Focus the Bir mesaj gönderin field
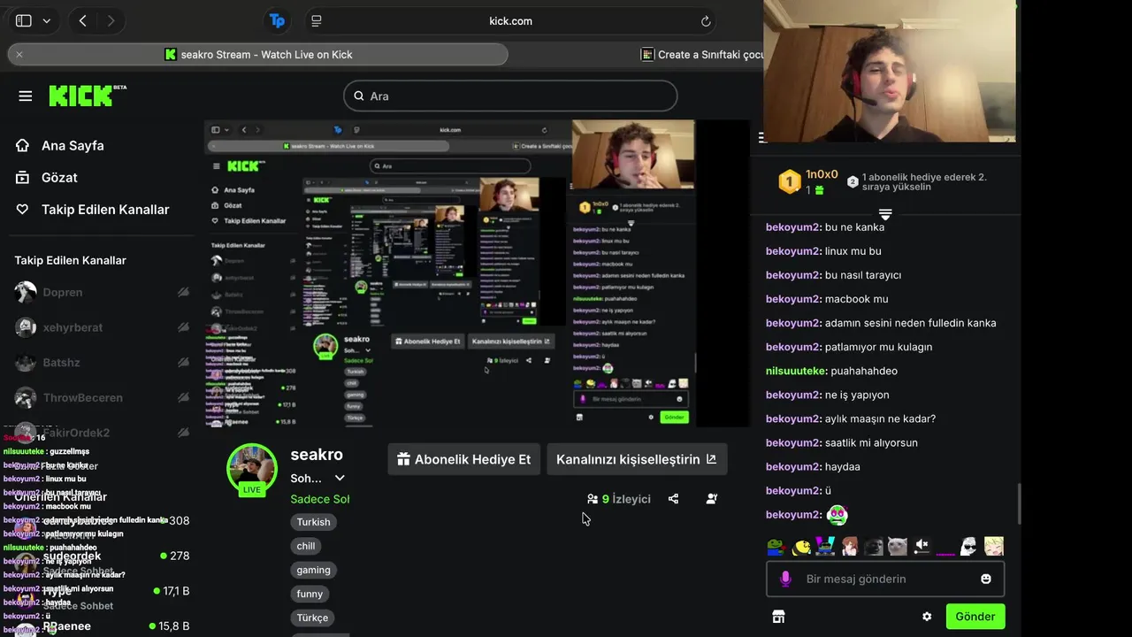 [x=885, y=579]
